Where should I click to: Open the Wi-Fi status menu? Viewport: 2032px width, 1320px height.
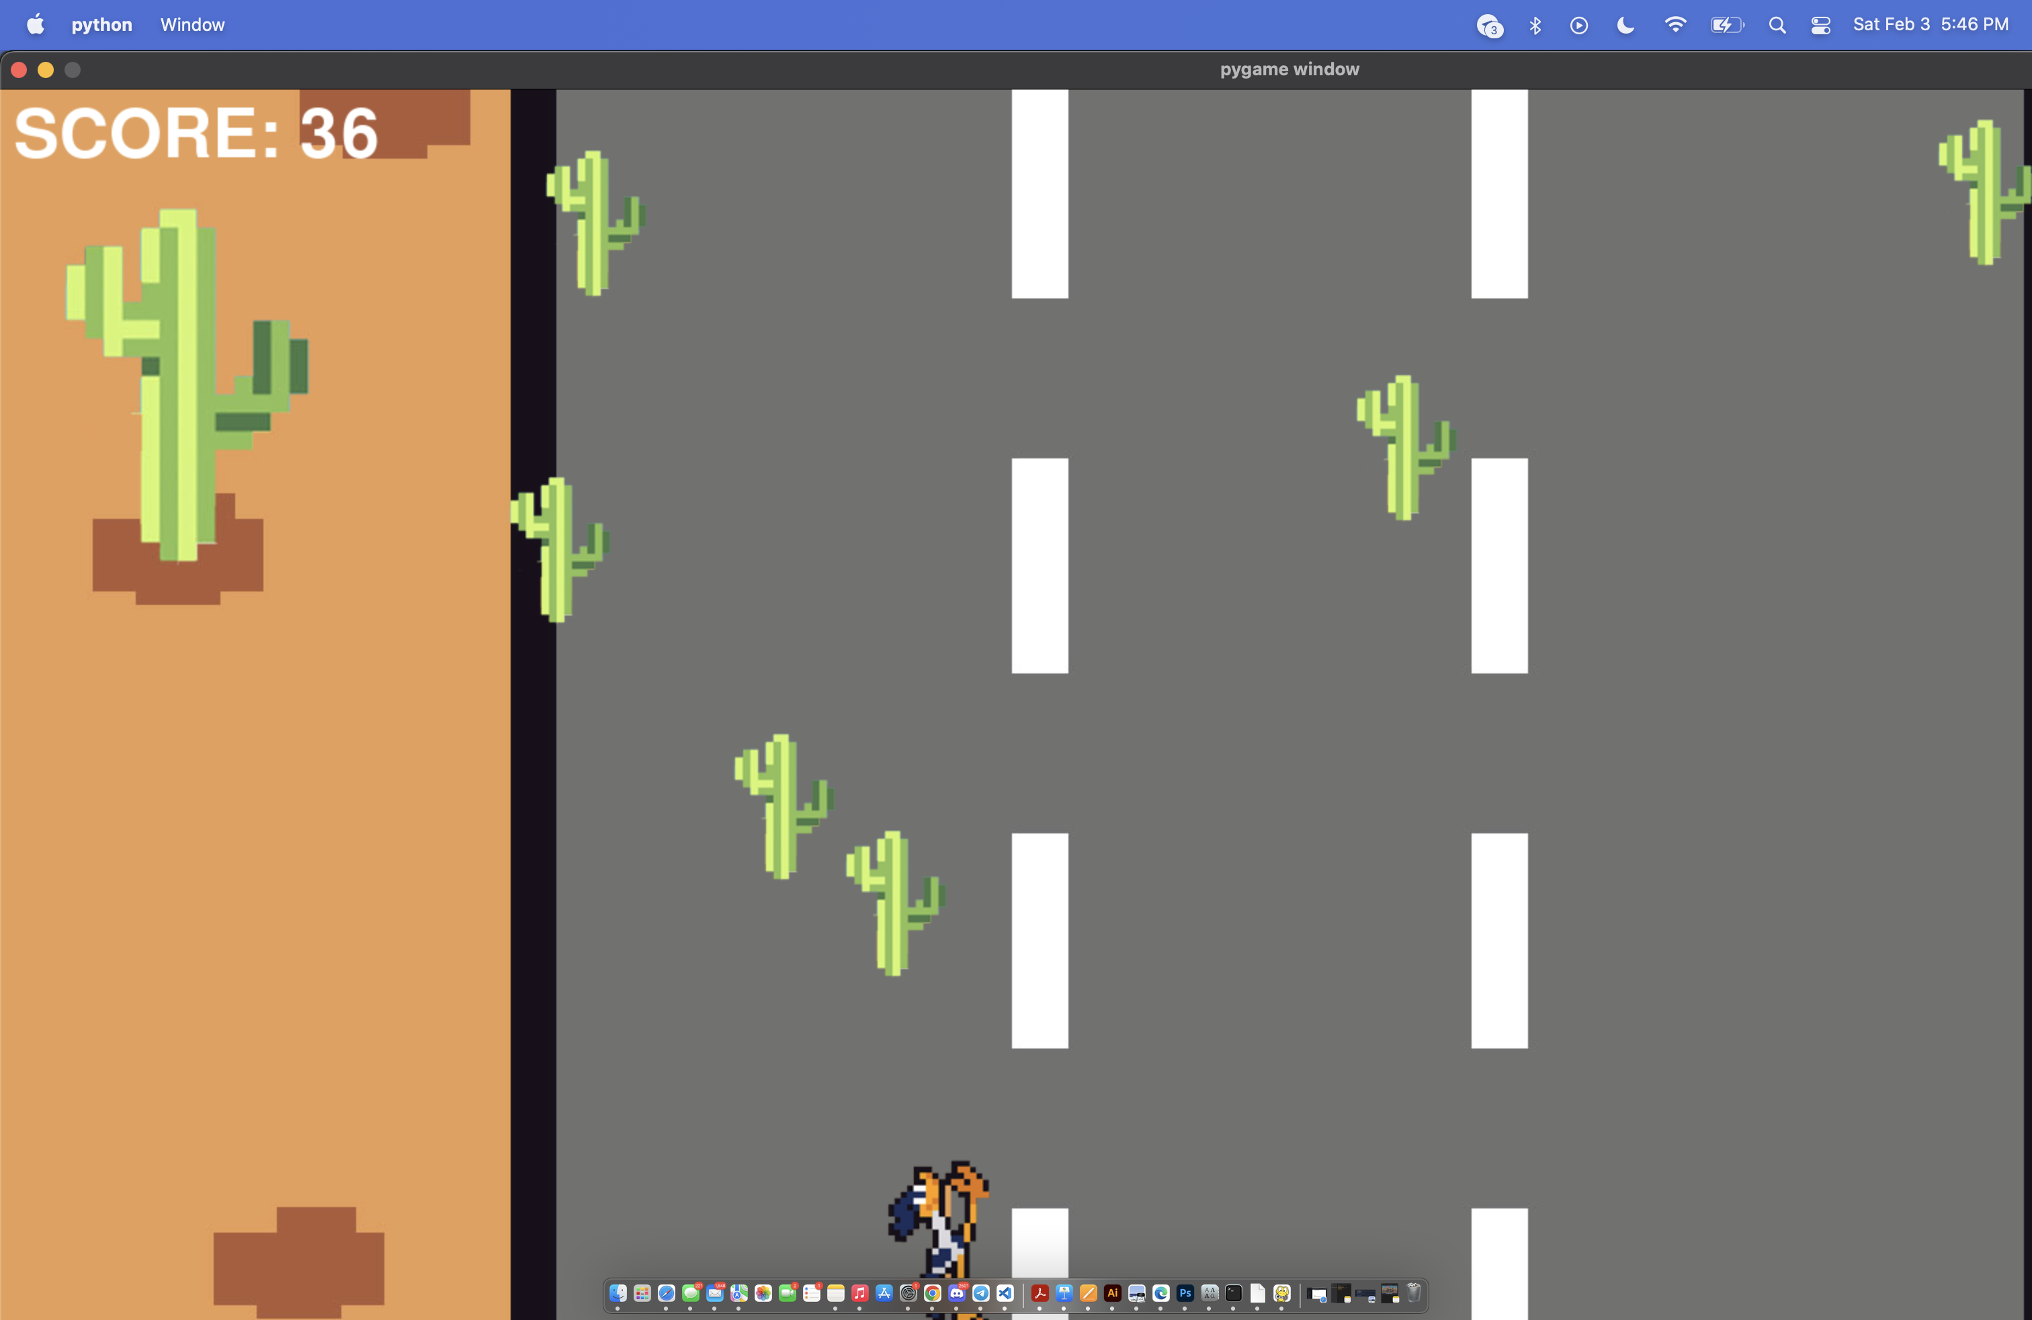coord(1675,25)
